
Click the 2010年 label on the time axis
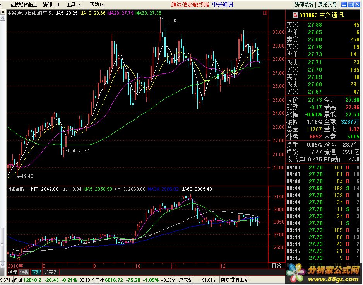tap(15, 266)
